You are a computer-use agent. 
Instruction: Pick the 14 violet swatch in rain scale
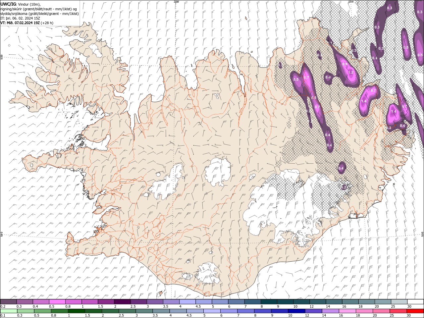[330, 311]
